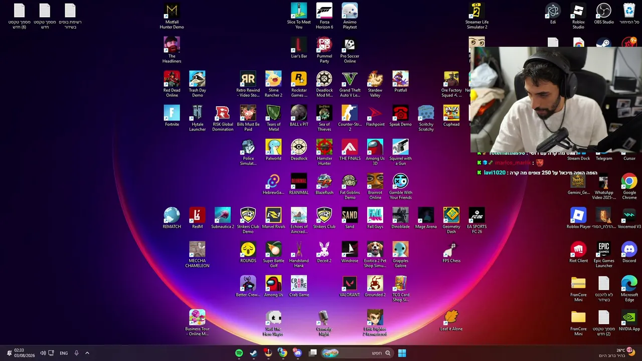Launch Google Chrome from the desktop
The width and height of the screenshot is (642, 361).
(x=629, y=187)
